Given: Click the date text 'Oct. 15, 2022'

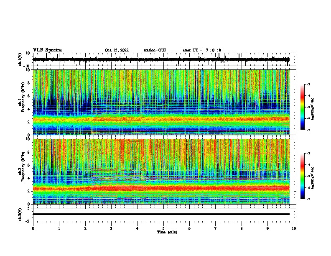Looking at the screenshot, I should point(117,50).
